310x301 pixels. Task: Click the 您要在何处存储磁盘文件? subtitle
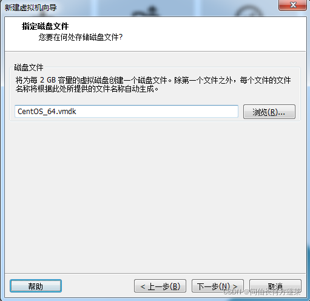(81, 37)
